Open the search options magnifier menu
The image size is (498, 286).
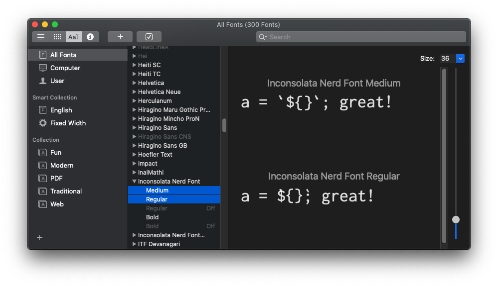point(263,37)
